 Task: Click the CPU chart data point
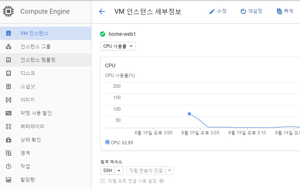(189, 114)
